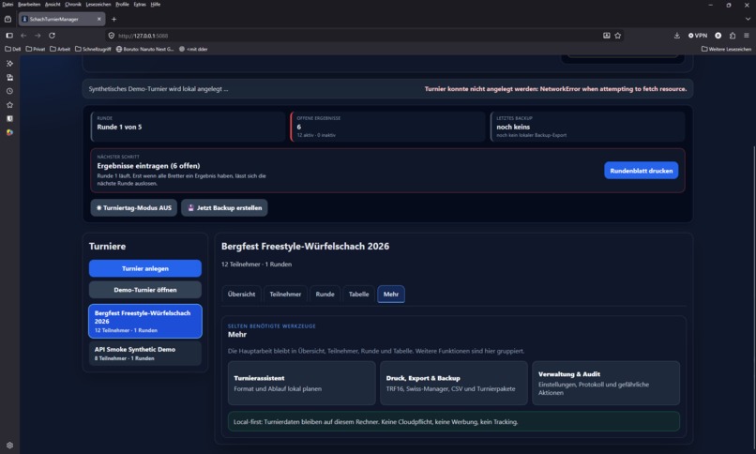
Task: Open the downloads panel
Action: point(677,36)
